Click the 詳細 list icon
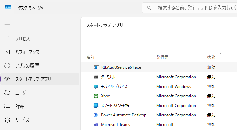237x130 pixels. [x=7, y=106]
